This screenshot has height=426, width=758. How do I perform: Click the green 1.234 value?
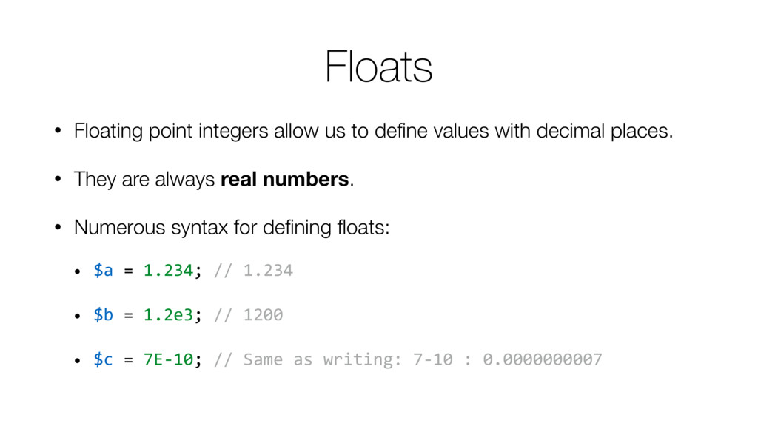point(168,270)
